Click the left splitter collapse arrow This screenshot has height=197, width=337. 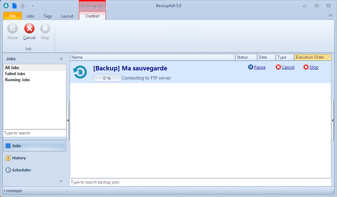pos(68,120)
